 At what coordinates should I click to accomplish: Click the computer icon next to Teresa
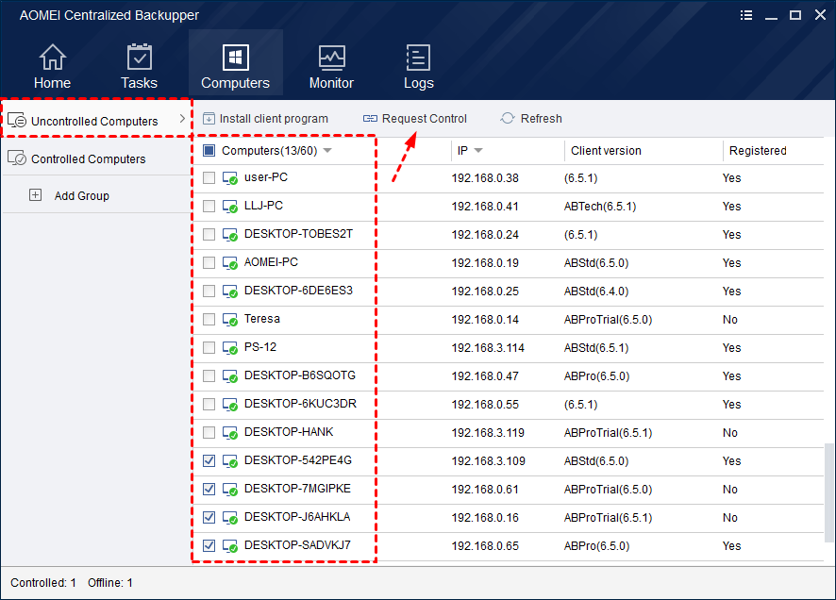230,319
